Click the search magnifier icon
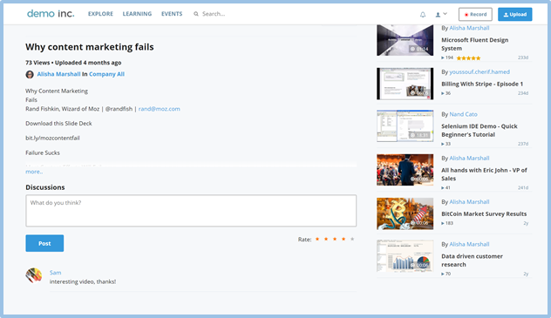Screen dimensions: 551x318 pyautogui.click(x=196, y=14)
